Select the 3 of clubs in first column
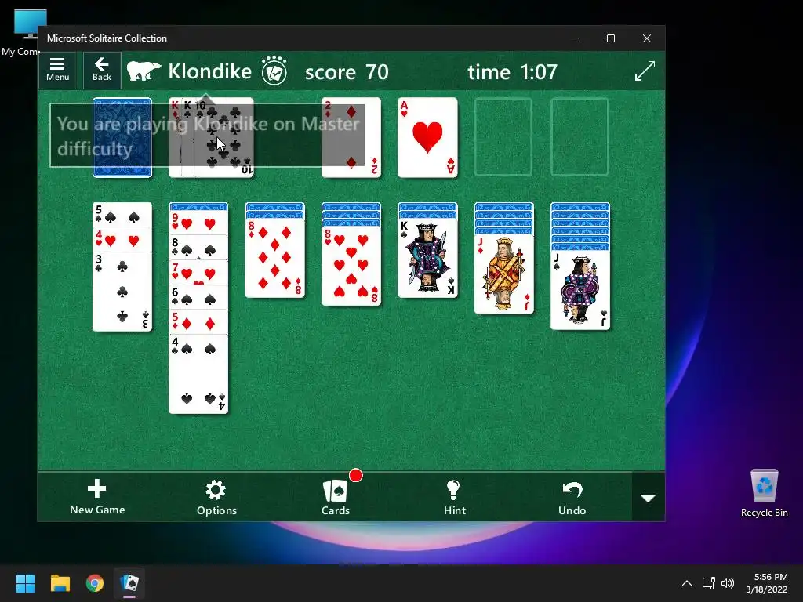 (122, 292)
